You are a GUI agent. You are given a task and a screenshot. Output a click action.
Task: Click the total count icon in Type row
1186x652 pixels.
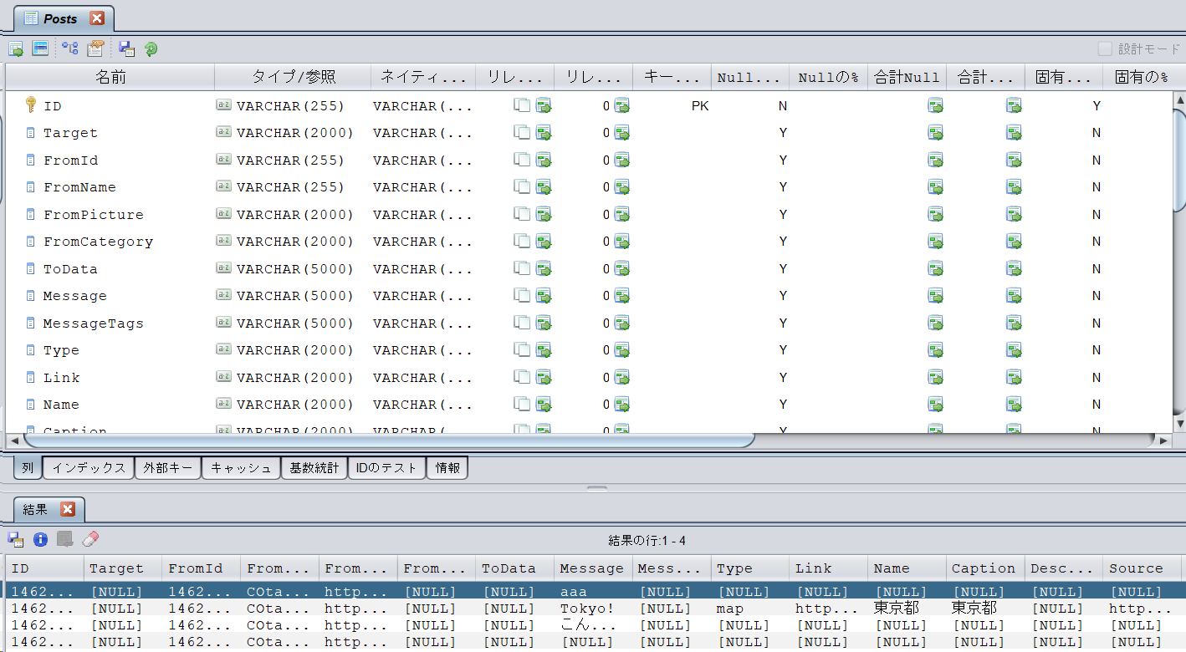(x=1014, y=350)
